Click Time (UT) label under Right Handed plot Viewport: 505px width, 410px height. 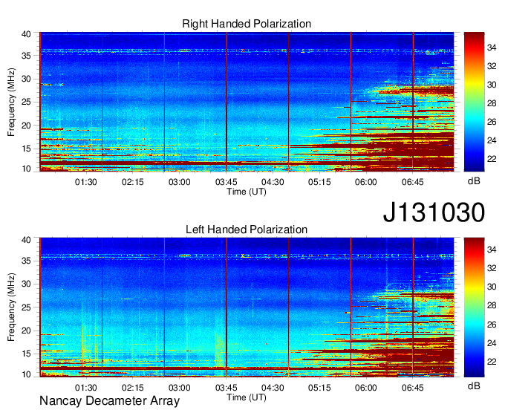247,192
